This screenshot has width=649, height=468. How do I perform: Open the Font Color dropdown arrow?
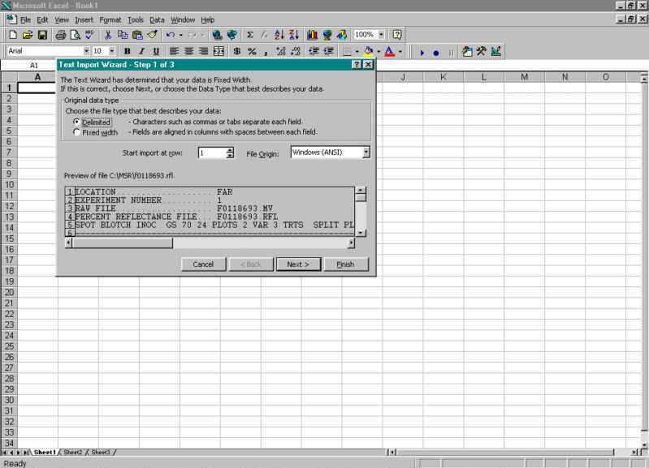pos(400,52)
